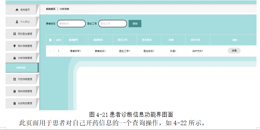Sort the table by 医生姓名 column arrows

(x=154, y=40)
